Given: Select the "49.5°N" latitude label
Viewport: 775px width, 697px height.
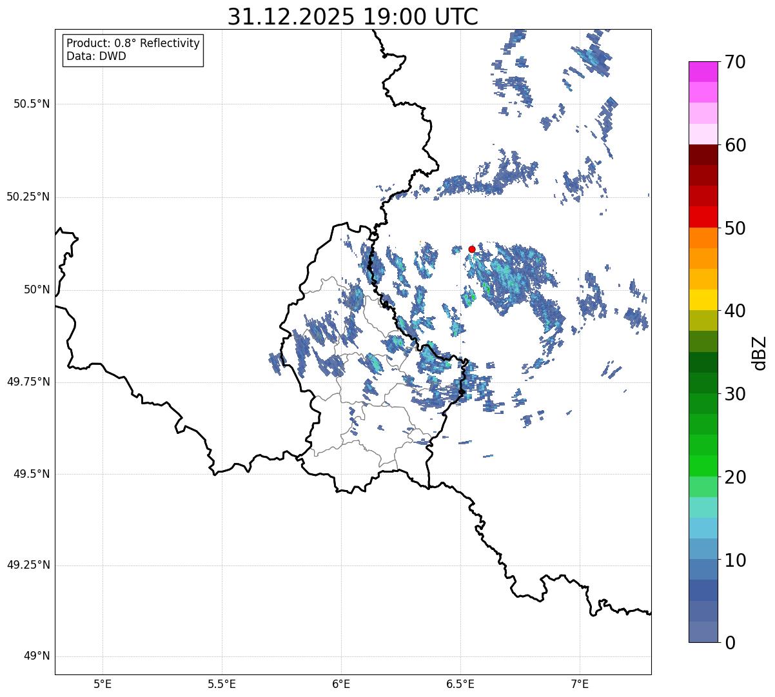Looking at the screenshot, I should [x=32, y=474].
